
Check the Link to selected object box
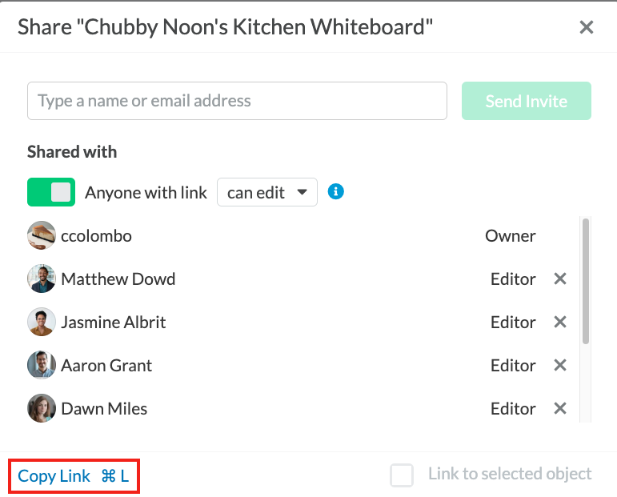[402, 475]
